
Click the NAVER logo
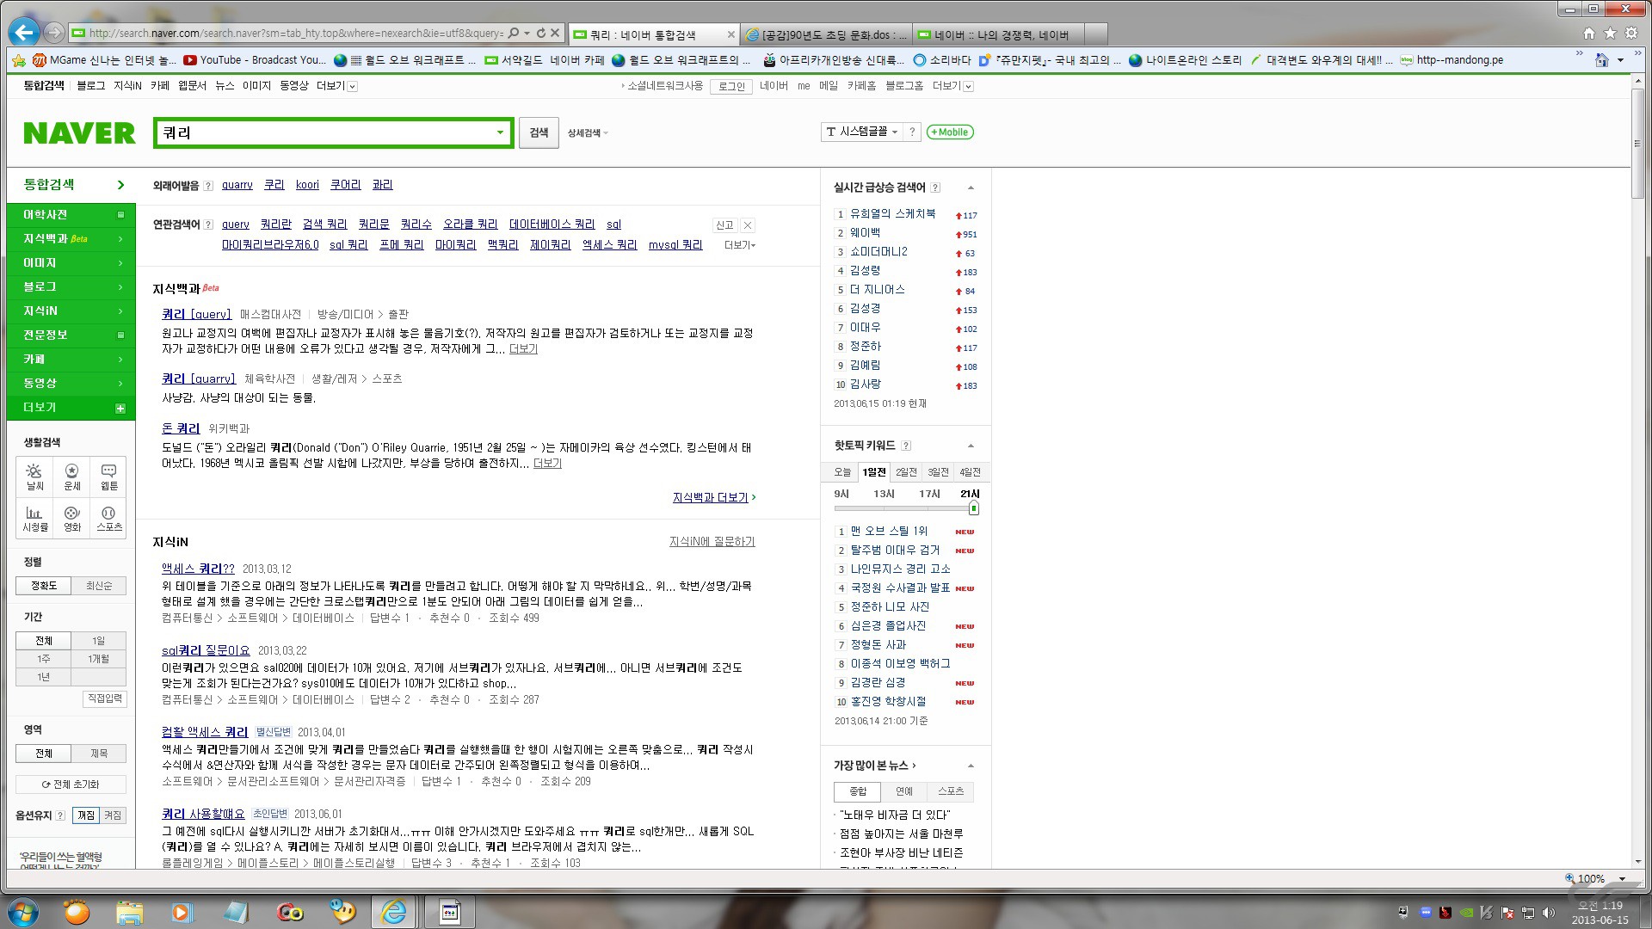(x=79, y=133)
